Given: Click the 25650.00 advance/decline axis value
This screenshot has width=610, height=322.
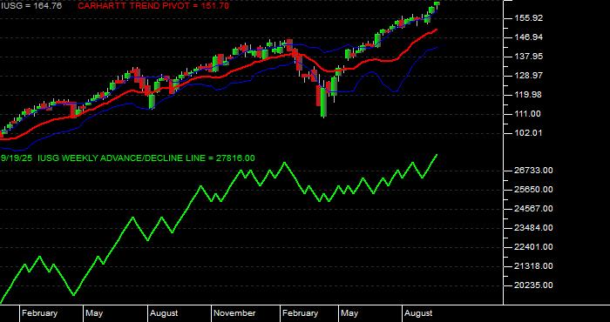Looking at the screenshot, I should click(533, 190).
